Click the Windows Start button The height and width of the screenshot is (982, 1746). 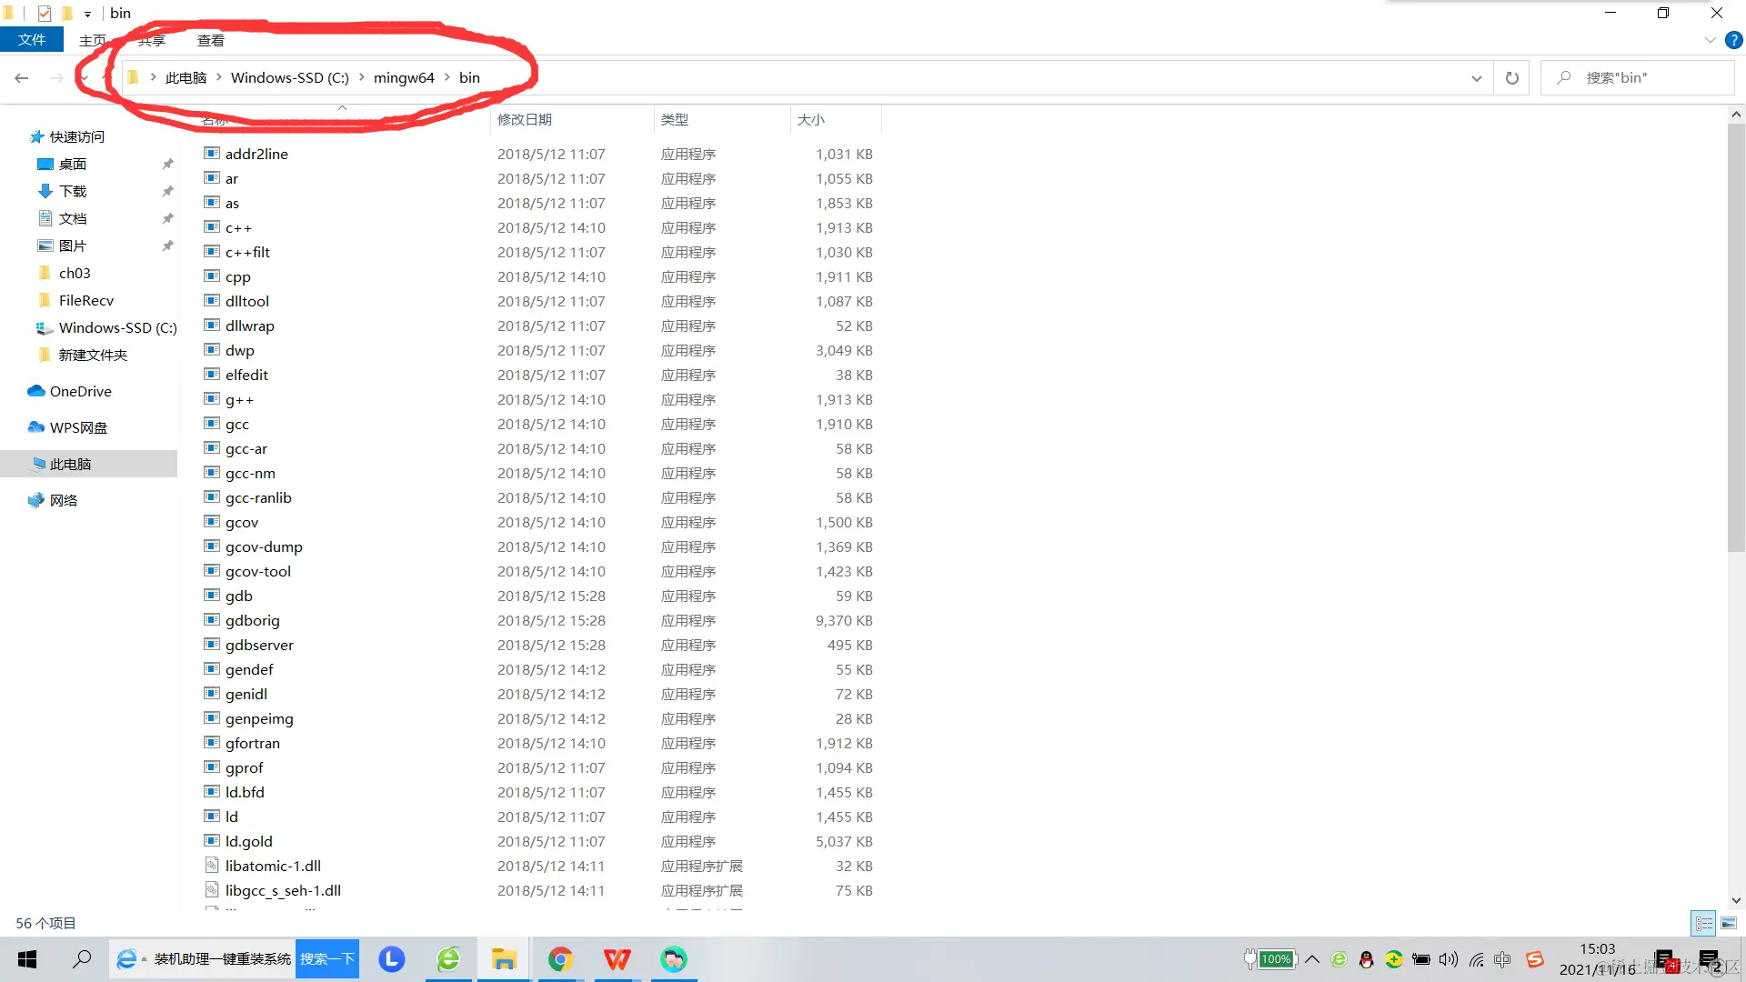(x=27, y=959)
